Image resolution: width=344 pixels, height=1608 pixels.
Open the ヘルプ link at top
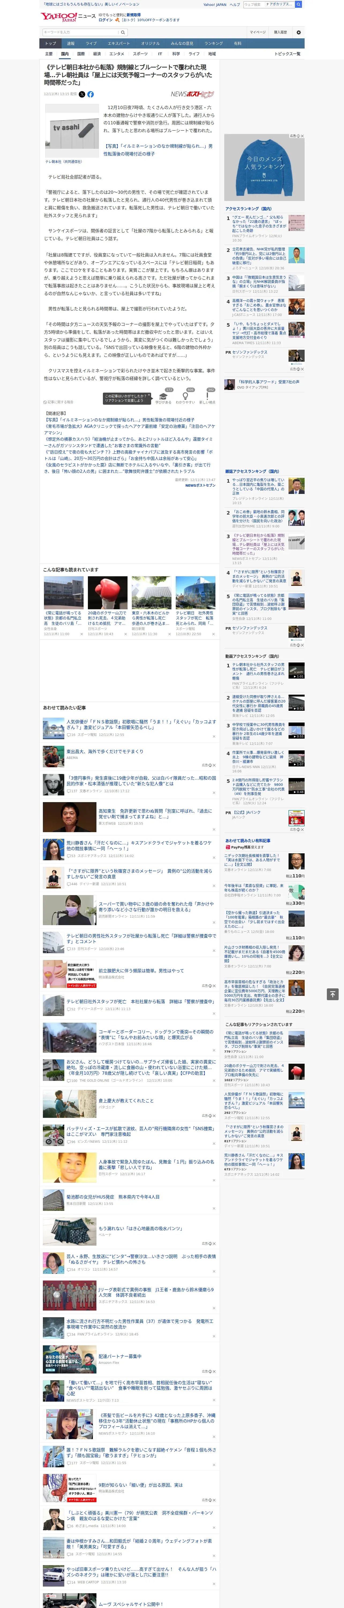pyautogui.click(x=234, y=4)
